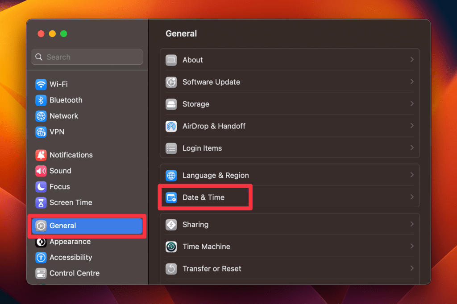Viewport: 457px width, 304px height.
Task: Click the Accessibility icon in the sidebar
Action: pyautogui.click(x=41, y=257)
